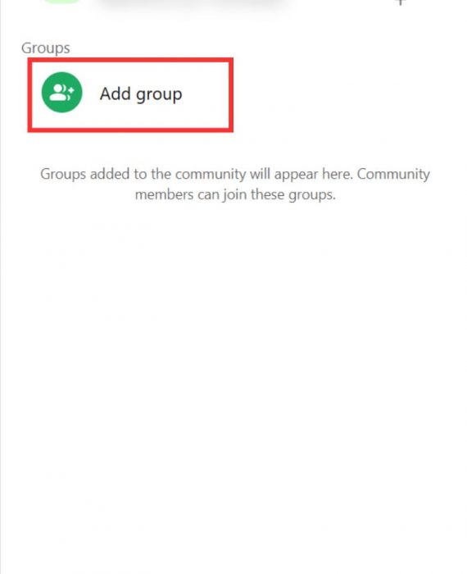Click the Groups section heading
The height and width of the screenshot is (574, 467).
click(x=46, y=48)
